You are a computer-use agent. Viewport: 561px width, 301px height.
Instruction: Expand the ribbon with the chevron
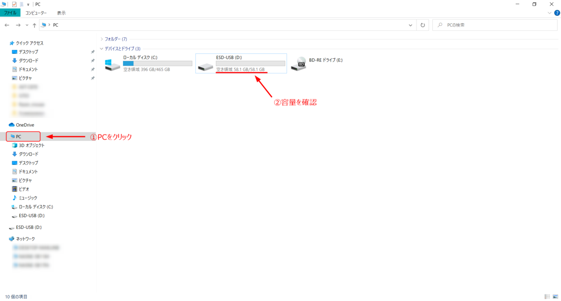[x=549, y=13]
